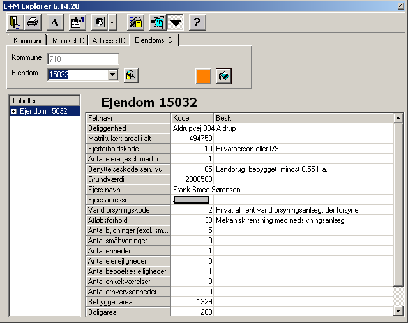Click the orange color swatch
This screenshot has width=408, height=323.
pos(203,75)
